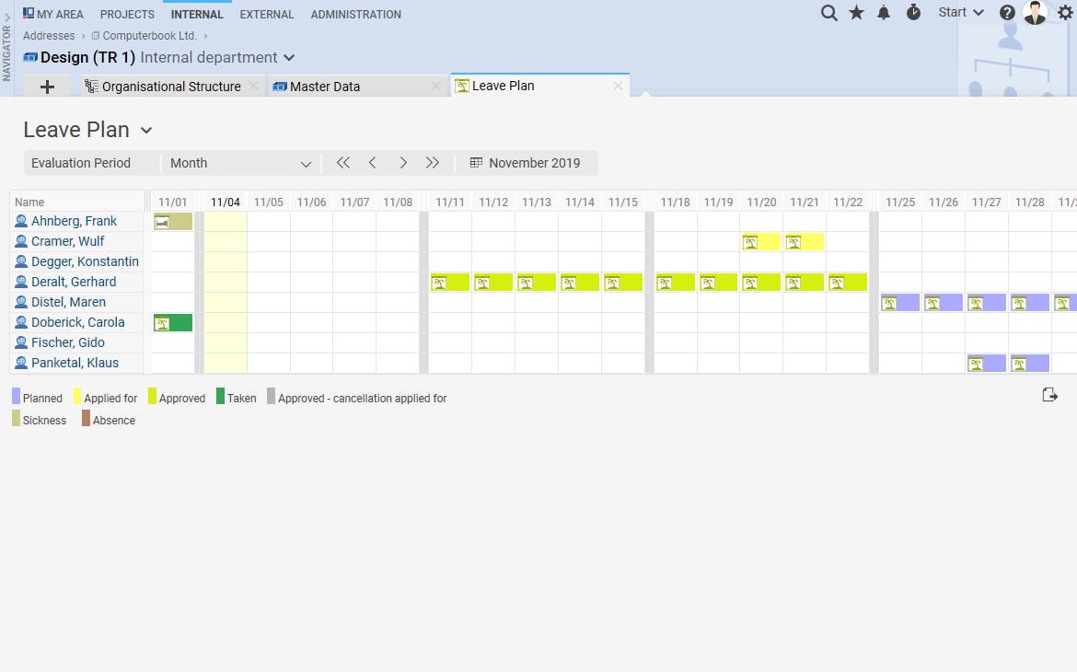Select Cramer's applied leave on 11/21
This screenshot has height=672, width=1077.
pos(805,242)
